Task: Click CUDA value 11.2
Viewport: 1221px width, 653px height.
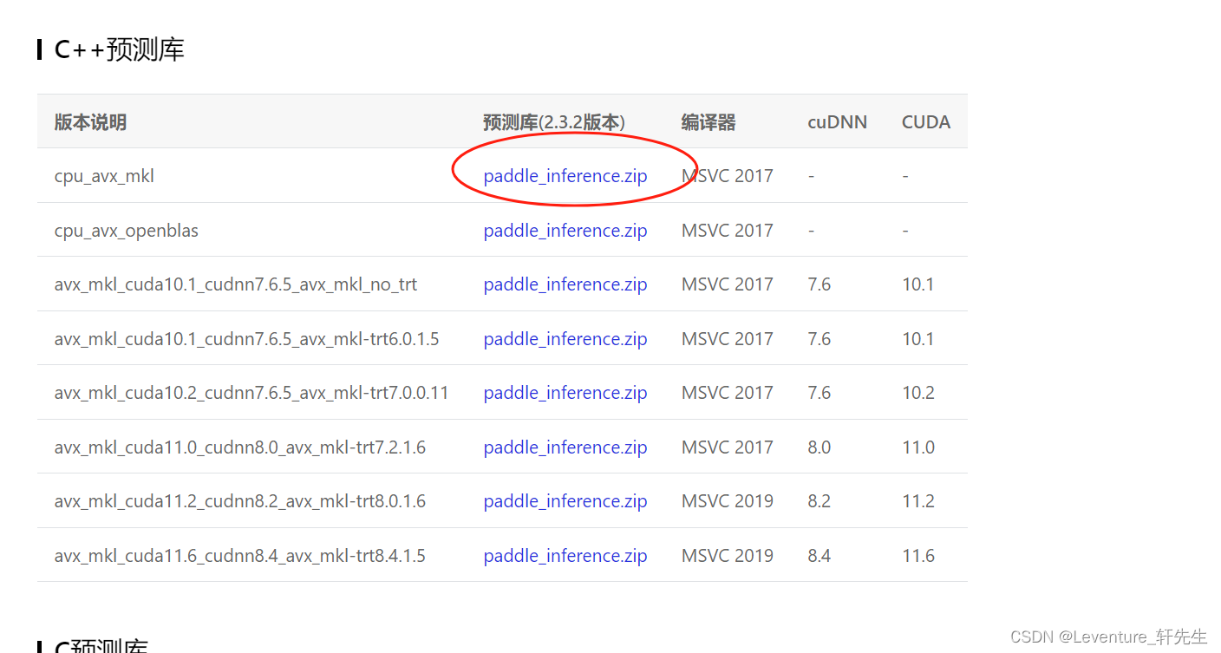Action: point(918,501)
